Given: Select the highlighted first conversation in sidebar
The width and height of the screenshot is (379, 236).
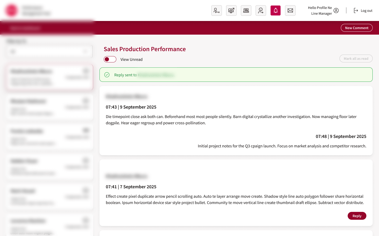Looking at the screenshot, I should pyautogui.click(x=49, y=77).
